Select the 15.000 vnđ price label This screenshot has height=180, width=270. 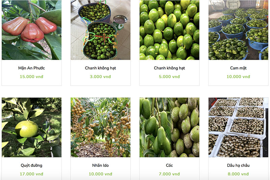coord(31,77)
